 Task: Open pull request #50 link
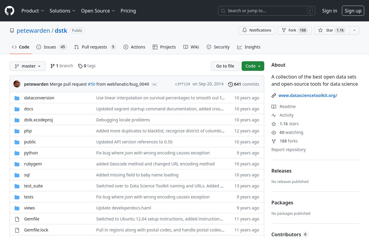(x=91, y=84)
